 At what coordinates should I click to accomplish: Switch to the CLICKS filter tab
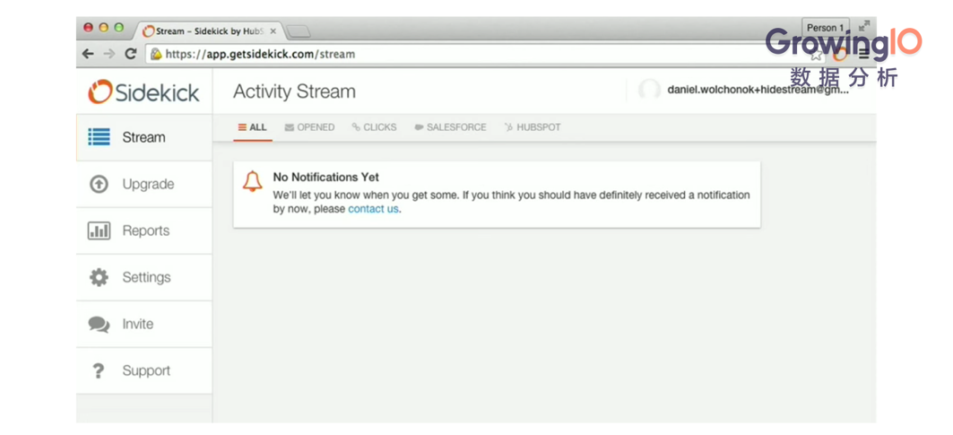pos(374,127)
